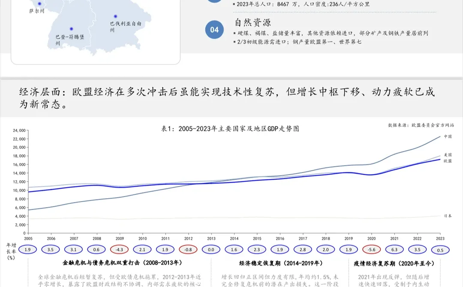Screen dimensions: 463x287
Task: Click the 1.6 growth rate bubble
Action: (x=234, y=250)
